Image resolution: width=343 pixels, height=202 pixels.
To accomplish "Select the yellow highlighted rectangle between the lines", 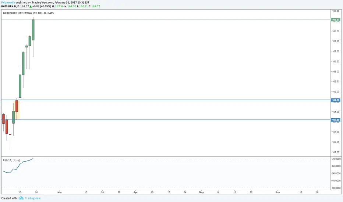I will (x=17, y=110).
